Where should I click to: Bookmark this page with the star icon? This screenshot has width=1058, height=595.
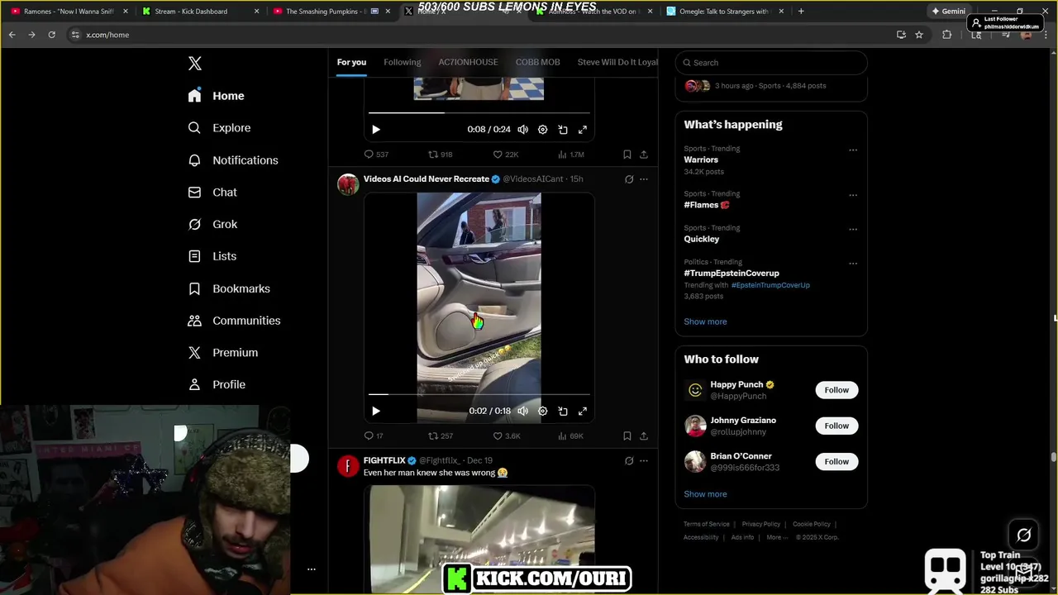pyautogui.click(x=919, y=35)
